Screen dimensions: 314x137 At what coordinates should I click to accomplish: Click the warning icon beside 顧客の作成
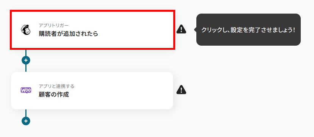(x=181, y=90)
